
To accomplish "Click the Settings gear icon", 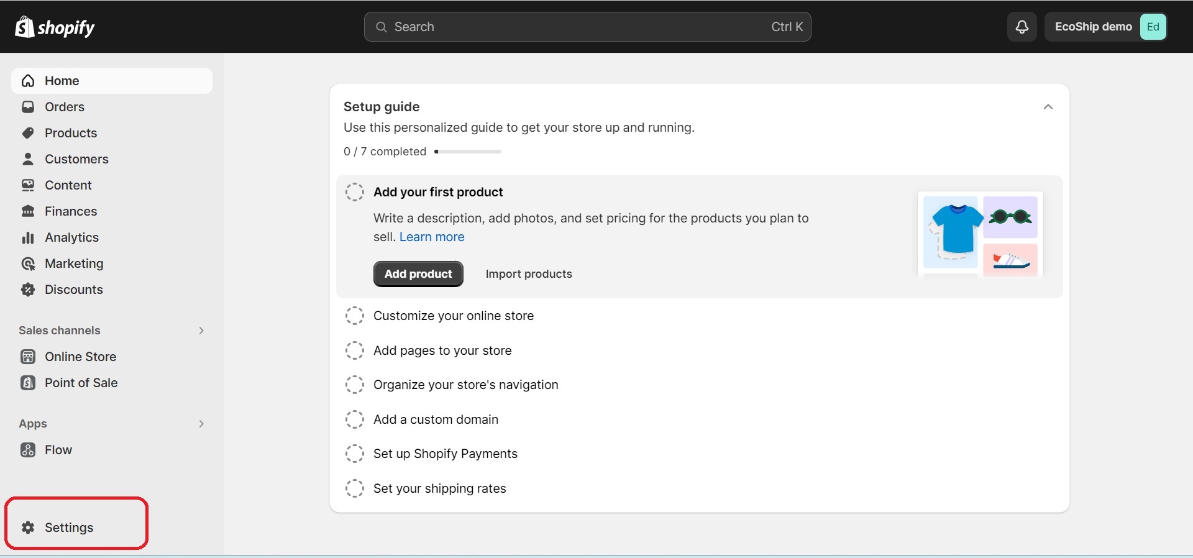I will [x=28, y=528].
